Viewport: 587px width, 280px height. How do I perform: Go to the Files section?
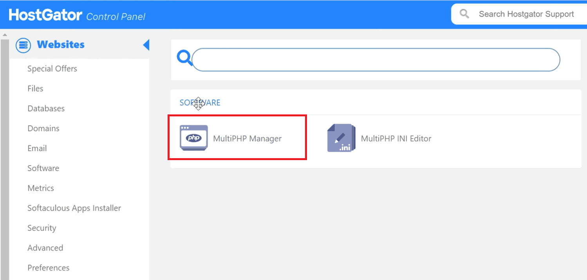coord(35,89)
